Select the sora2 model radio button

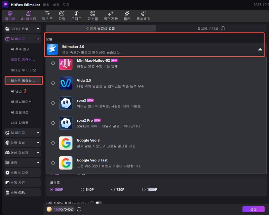pyautogui.click(x=53, y=103)
